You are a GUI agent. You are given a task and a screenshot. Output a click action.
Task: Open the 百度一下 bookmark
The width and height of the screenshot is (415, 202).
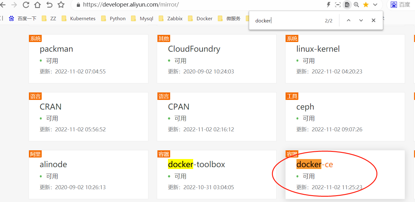tap(23, 19)
